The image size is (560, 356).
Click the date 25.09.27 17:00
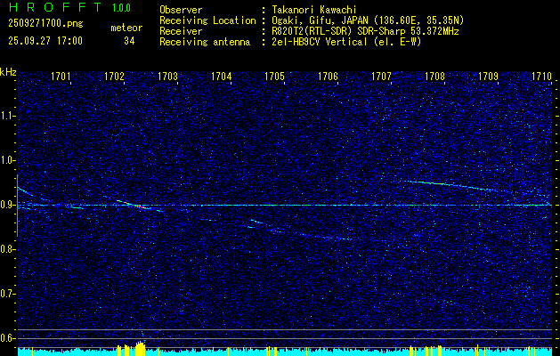tap(45, 40)
